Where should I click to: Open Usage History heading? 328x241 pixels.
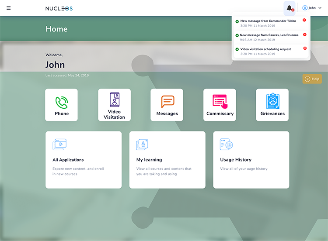[x=236, y=160]
